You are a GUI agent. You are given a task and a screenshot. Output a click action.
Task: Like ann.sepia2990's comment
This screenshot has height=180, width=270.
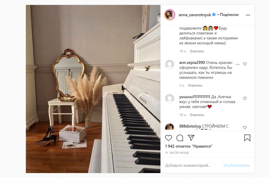tap(245, 64)
